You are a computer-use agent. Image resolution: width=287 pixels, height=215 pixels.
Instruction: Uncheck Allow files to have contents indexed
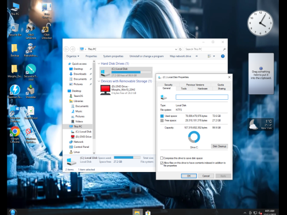162,163
